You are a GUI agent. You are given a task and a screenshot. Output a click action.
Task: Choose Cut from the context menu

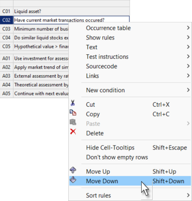pos(130,105)
